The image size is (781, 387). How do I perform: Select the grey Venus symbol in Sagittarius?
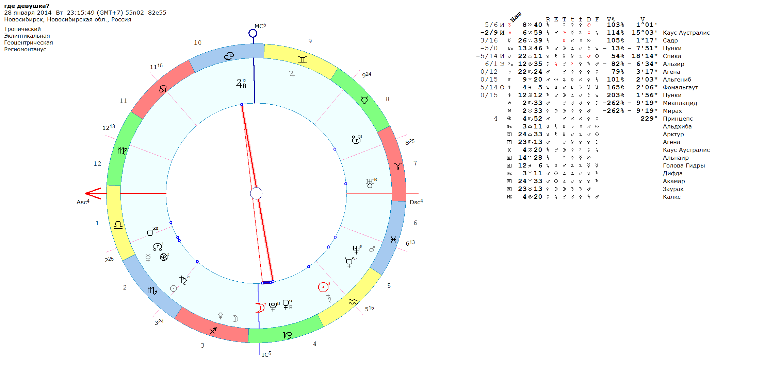point(221,316)
